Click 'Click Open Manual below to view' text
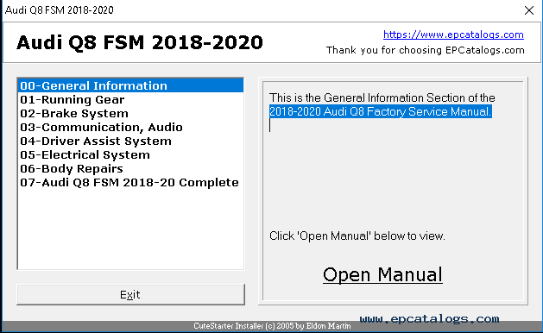543x333 pixels. 357,236
